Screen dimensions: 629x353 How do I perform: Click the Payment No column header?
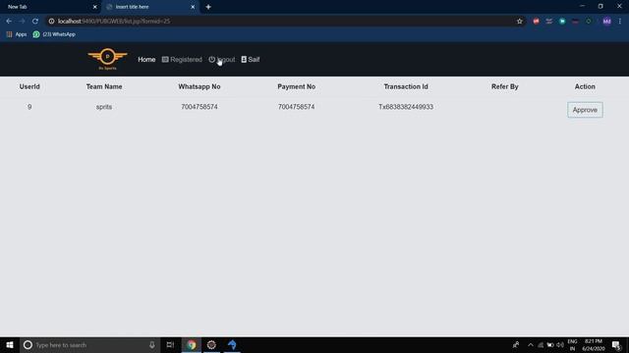coord(297,86)
